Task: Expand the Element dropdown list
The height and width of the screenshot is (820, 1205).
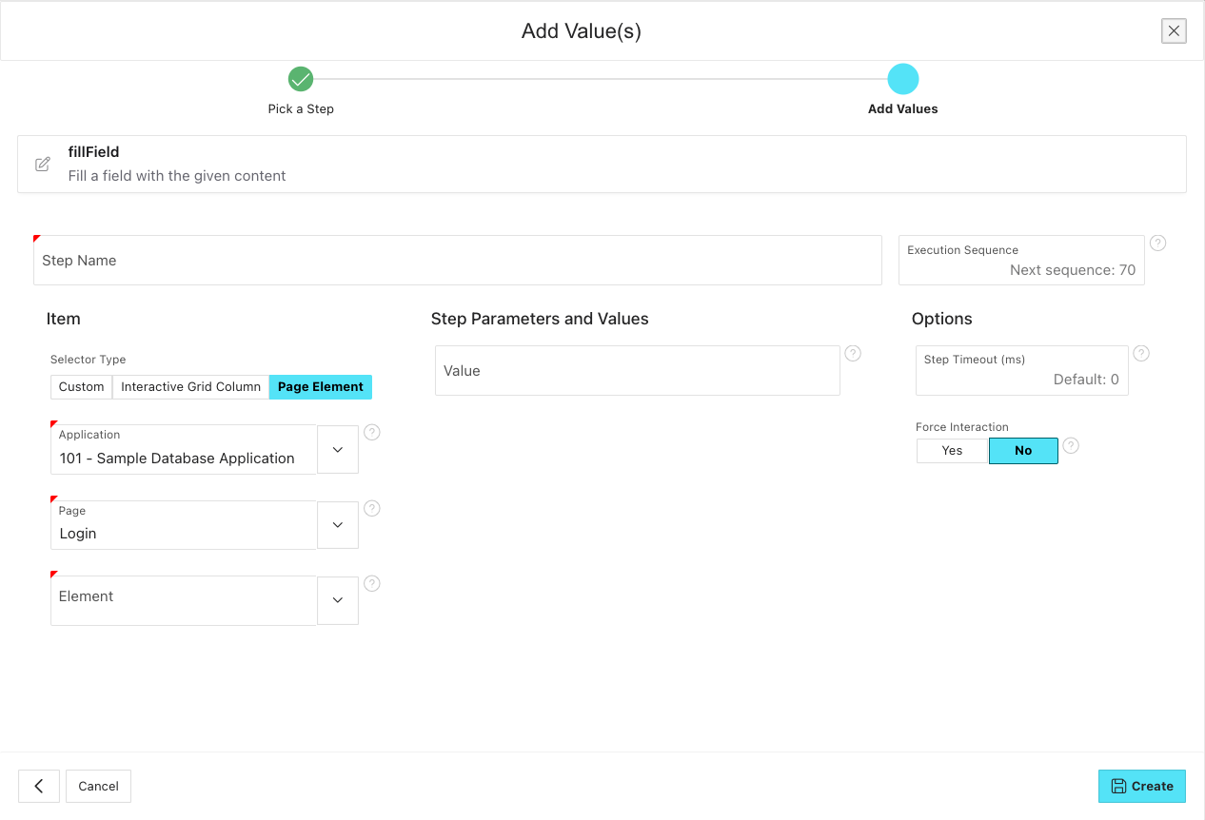Action: (x=337, y=600)
